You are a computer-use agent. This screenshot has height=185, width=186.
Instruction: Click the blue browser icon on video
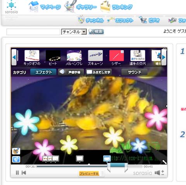pos(16,159)
